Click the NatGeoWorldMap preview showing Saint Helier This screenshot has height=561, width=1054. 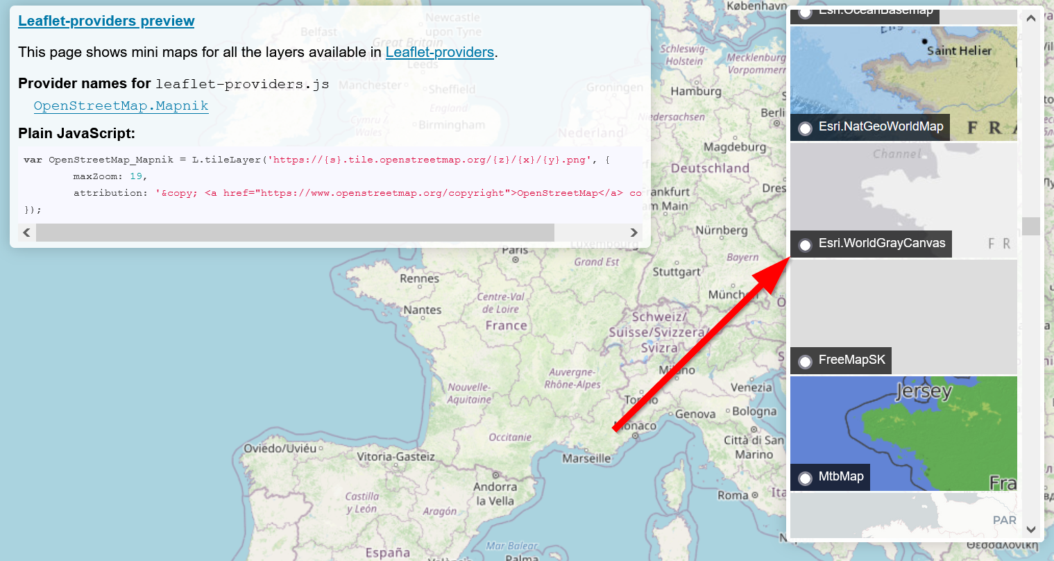(903, 76)
